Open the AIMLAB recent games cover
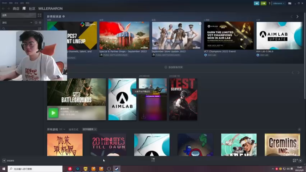 pyautogui.click(x=122, y=99)
